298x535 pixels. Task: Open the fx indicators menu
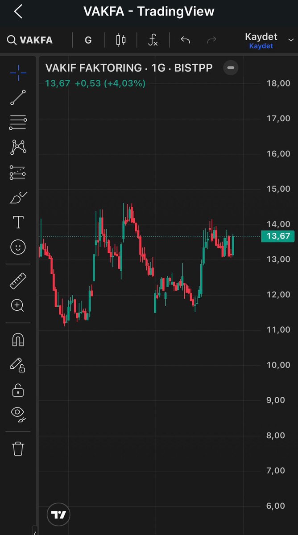(153, 40)
